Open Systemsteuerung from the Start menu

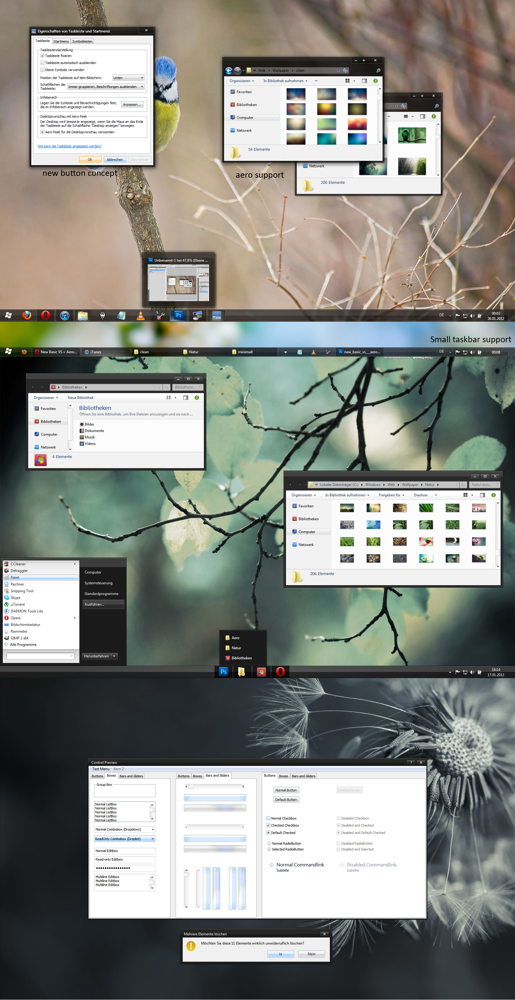tap(98, 583)
